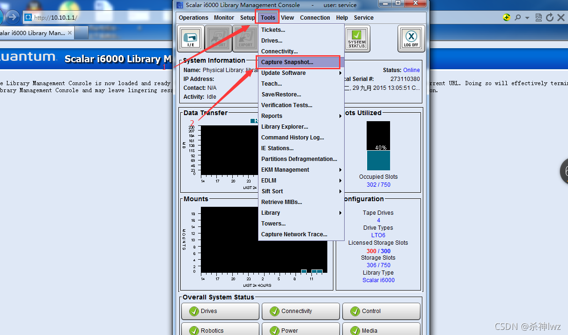
Task: Open the Monitor menu
Action: (224, 18)
